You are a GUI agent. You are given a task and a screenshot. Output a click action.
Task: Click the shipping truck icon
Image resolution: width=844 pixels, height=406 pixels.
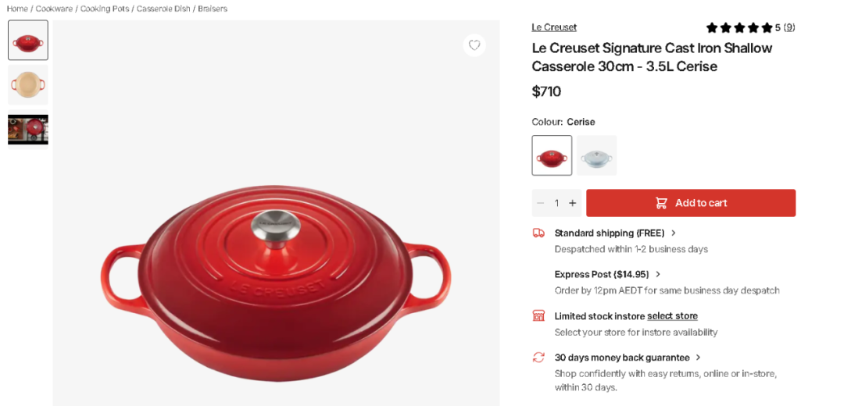[x=538, y=233]
